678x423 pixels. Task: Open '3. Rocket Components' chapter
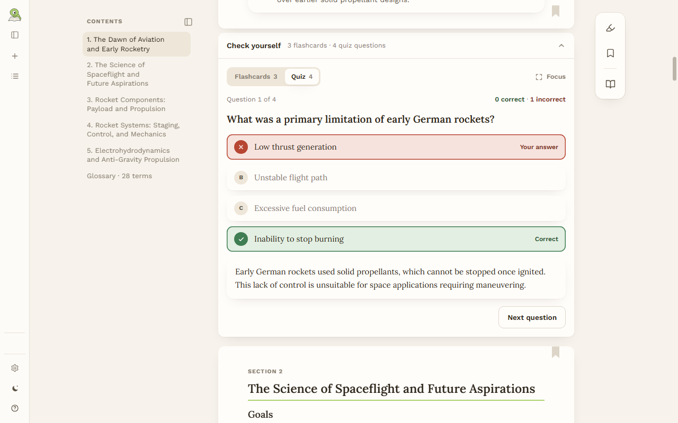pos(137,104)
